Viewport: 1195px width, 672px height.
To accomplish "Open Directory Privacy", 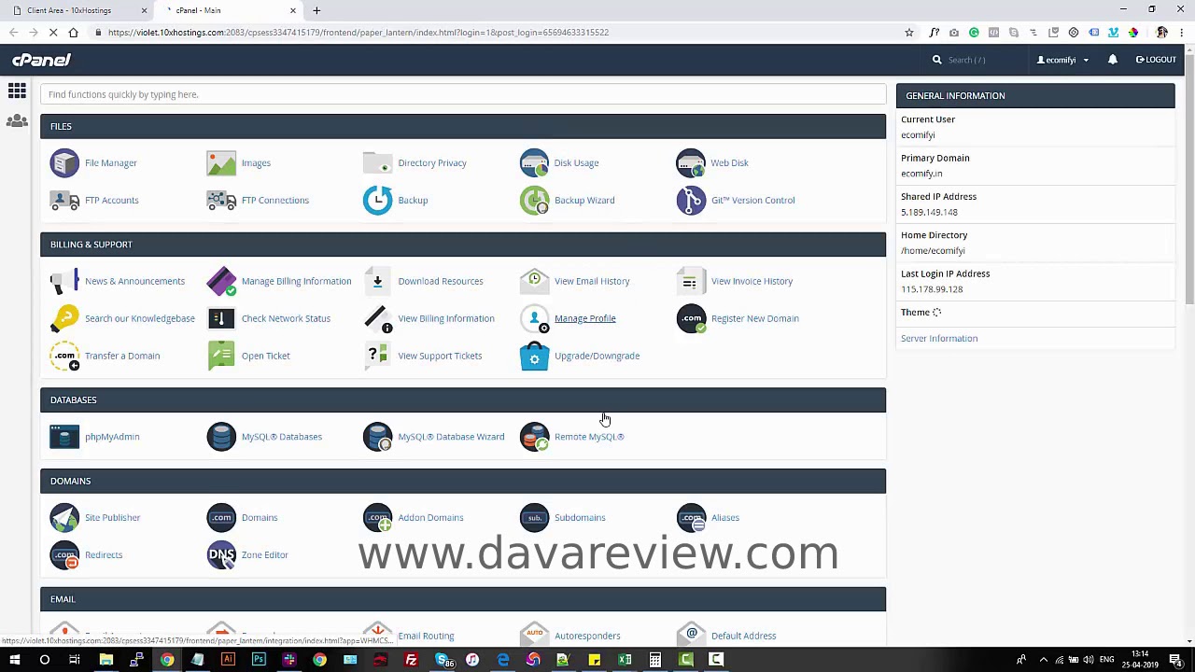I will click(x=431, y=162).
